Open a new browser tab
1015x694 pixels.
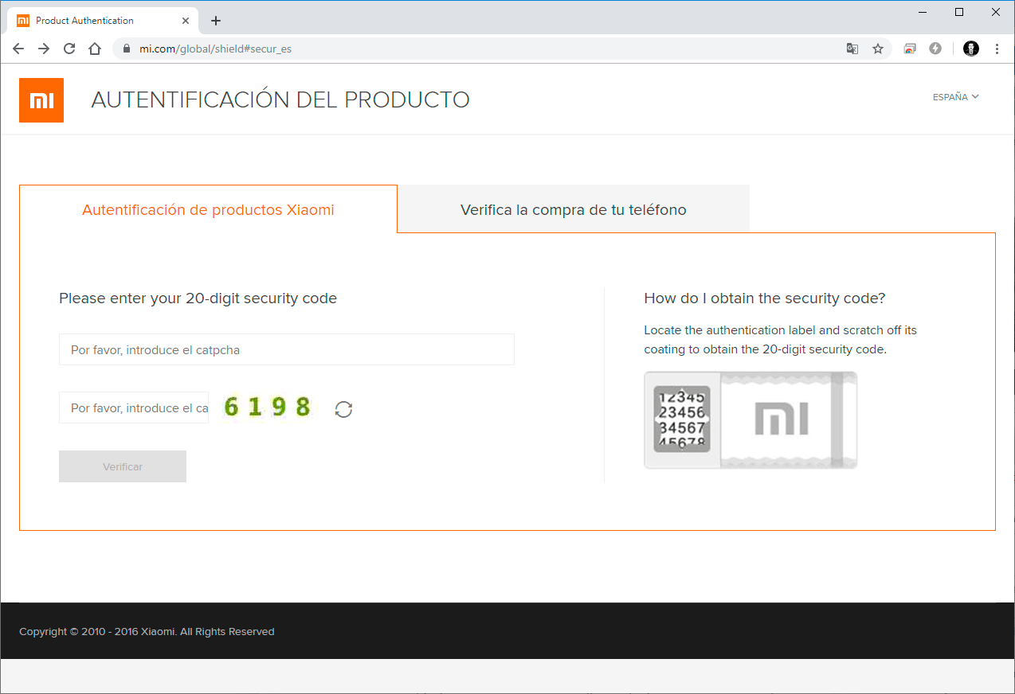click(216, 21)
